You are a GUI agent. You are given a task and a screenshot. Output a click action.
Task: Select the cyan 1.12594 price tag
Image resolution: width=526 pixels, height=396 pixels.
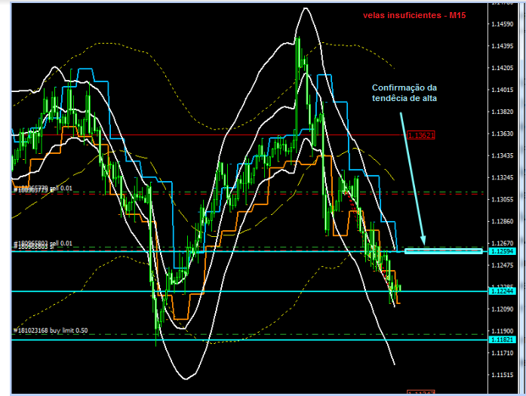(500, 251)
